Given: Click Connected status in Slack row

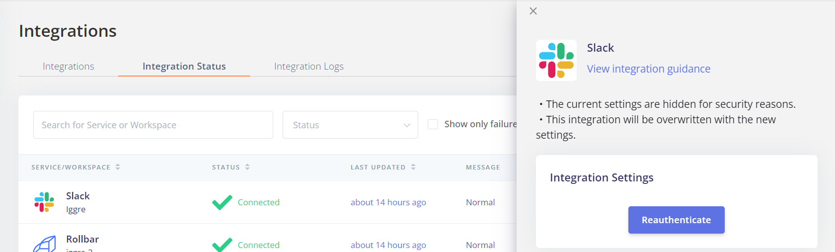Looking at the screenshot, I should [259, 202].
